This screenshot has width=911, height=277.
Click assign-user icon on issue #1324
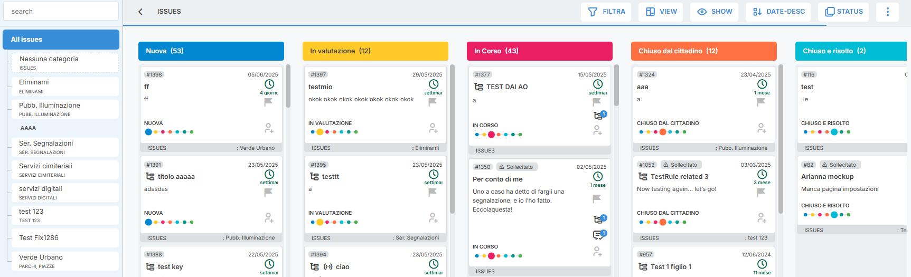click(762, 128)
